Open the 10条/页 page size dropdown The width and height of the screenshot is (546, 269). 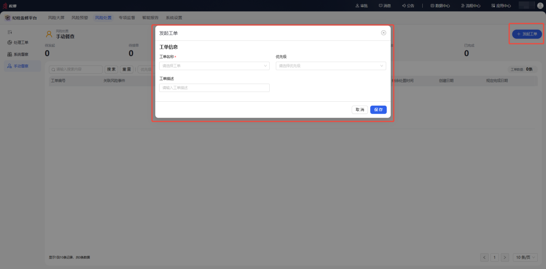pyautogui.click(x=525, y=257)
